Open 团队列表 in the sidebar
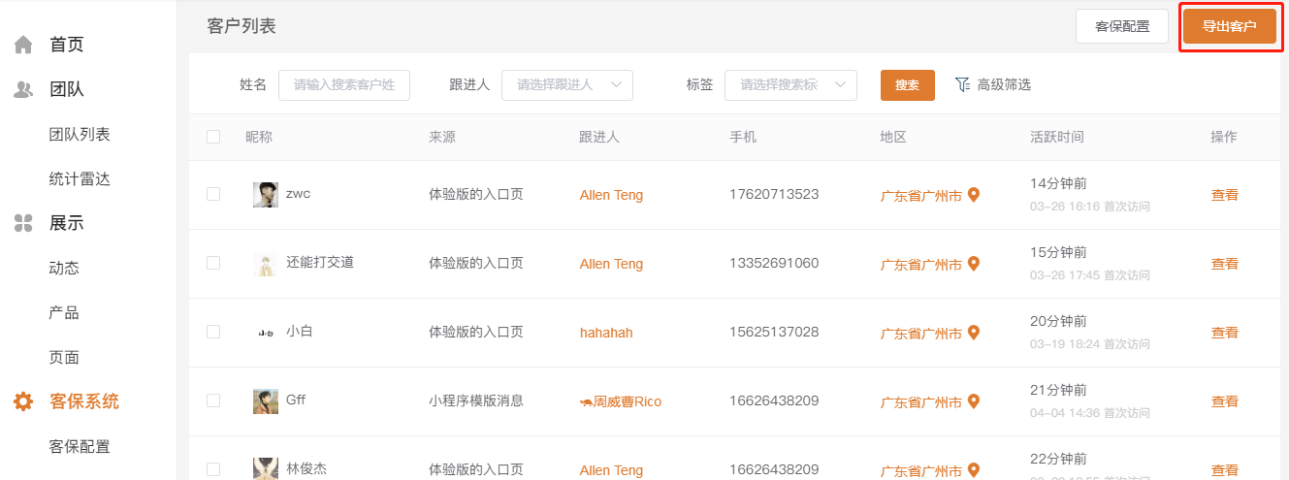 [x=80, y=135]
